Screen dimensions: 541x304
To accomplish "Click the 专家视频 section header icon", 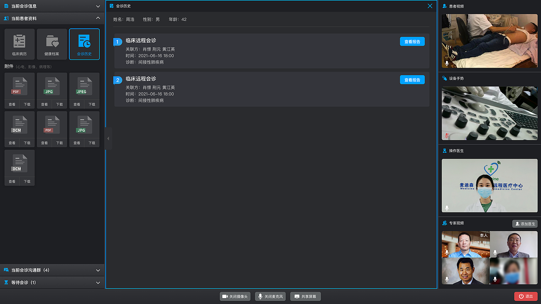I will tap(445, 223).
